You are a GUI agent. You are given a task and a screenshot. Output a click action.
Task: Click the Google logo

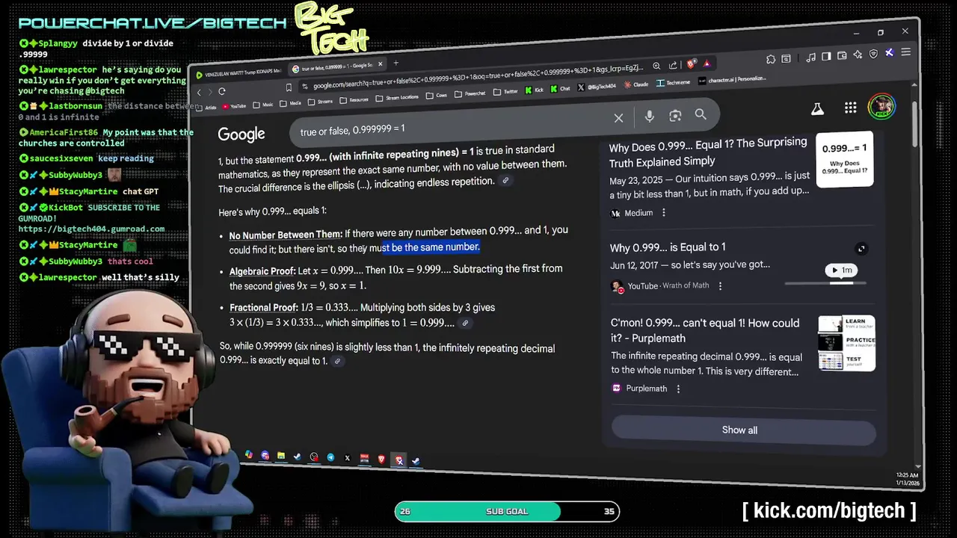(241, 134)
